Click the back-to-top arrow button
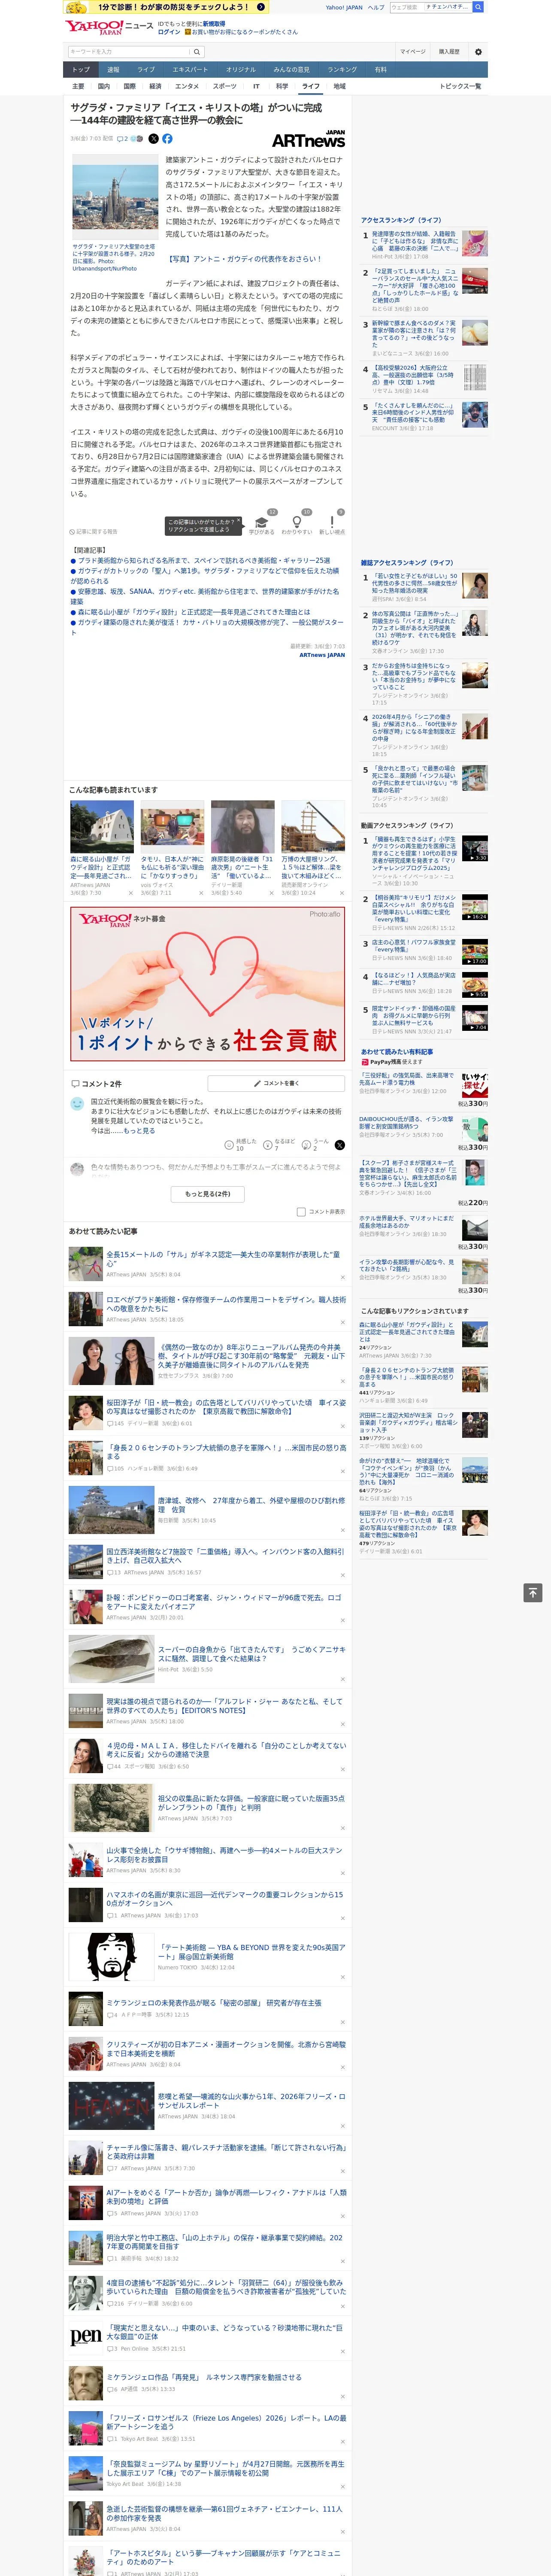The width and height of the screenshot is (551, 2576). 533,1593
